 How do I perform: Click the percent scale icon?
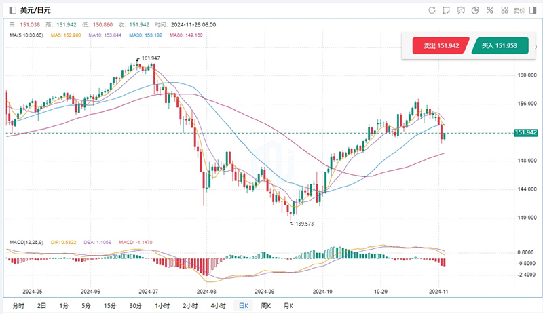tap(490, 10)
